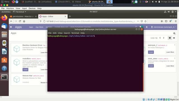Show Firefox sidebars
The width and height of the screenshot is (179, 101).
(166, 21)
